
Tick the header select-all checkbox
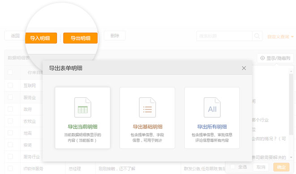tap(10, 72)
